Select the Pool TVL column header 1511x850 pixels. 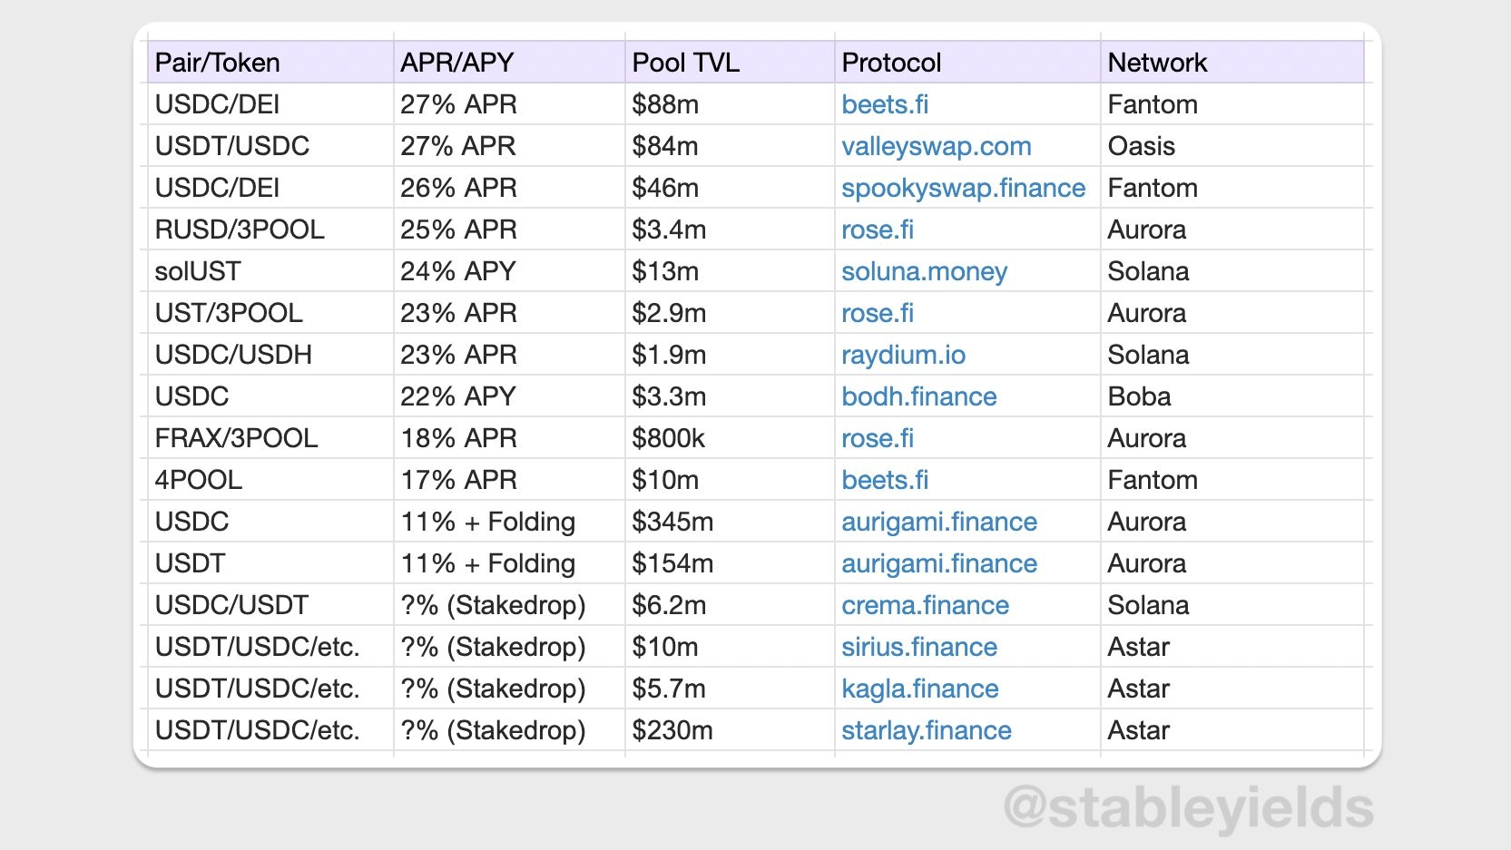tap(730, 63)
